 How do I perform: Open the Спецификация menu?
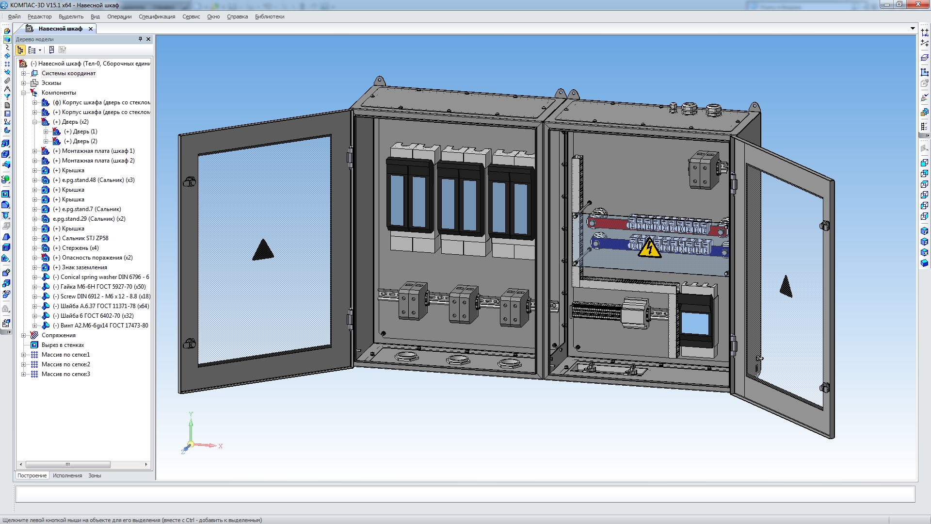pos(157,16)
